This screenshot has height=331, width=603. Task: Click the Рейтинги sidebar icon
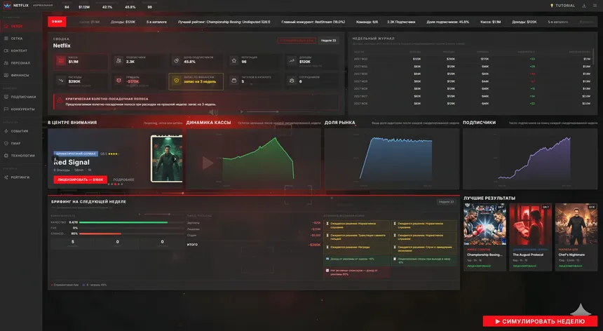6,177
